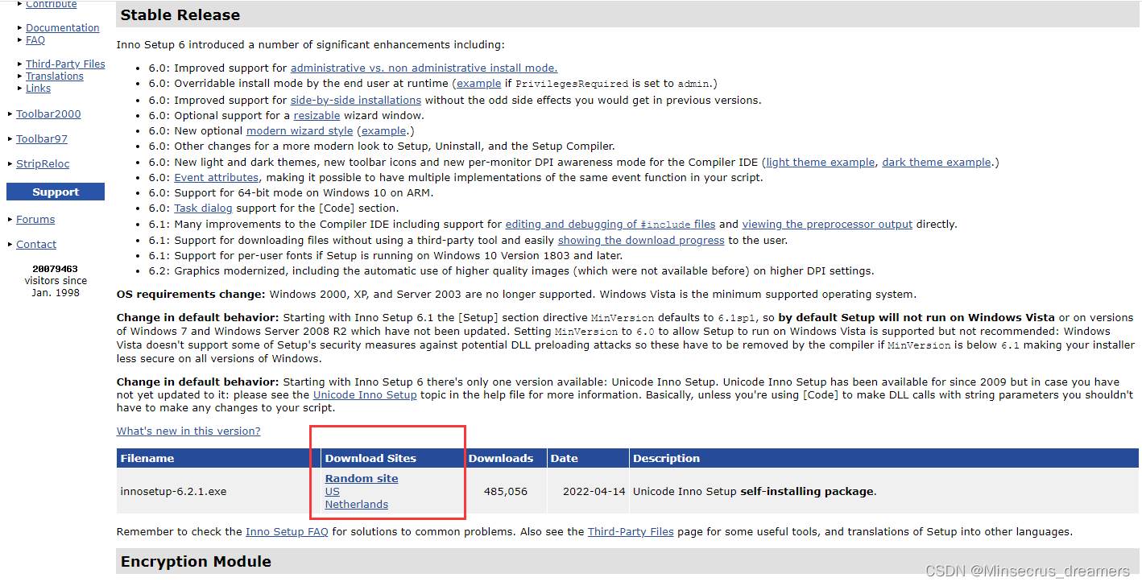
Task: Open the Inno Setup FAQ link below table
Action: [287, 531]
